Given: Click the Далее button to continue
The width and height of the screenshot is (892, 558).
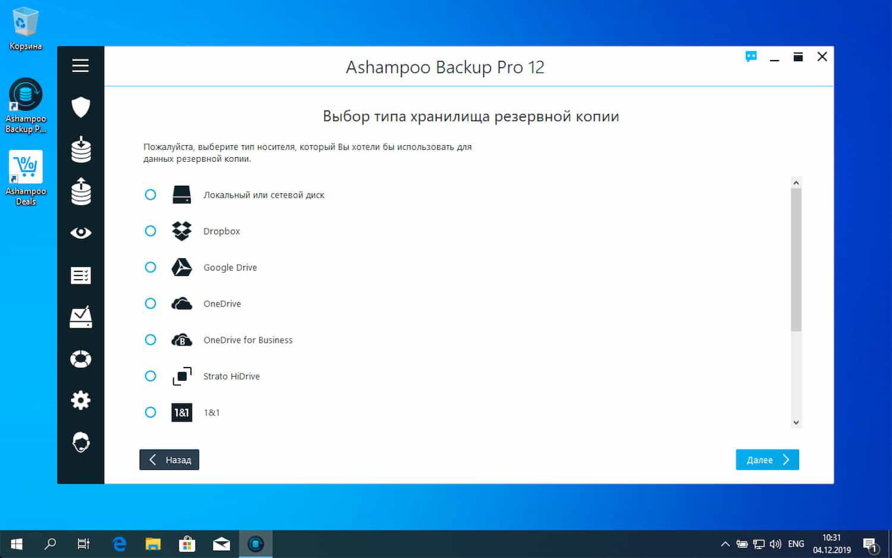Looking at the screenshot, I should 767,459.
